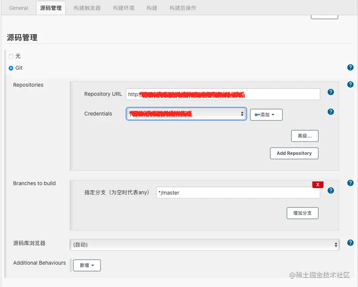The height and width of the screenshot is (287, 358).
Task: Switch to the 构建后操作 tab
Action: (183, 8)
